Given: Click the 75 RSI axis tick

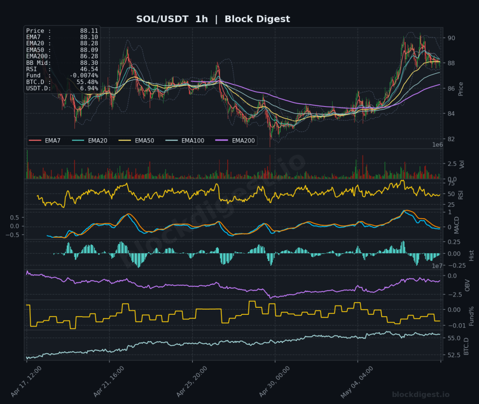Looking at the screenshot, I should (451, 183).
